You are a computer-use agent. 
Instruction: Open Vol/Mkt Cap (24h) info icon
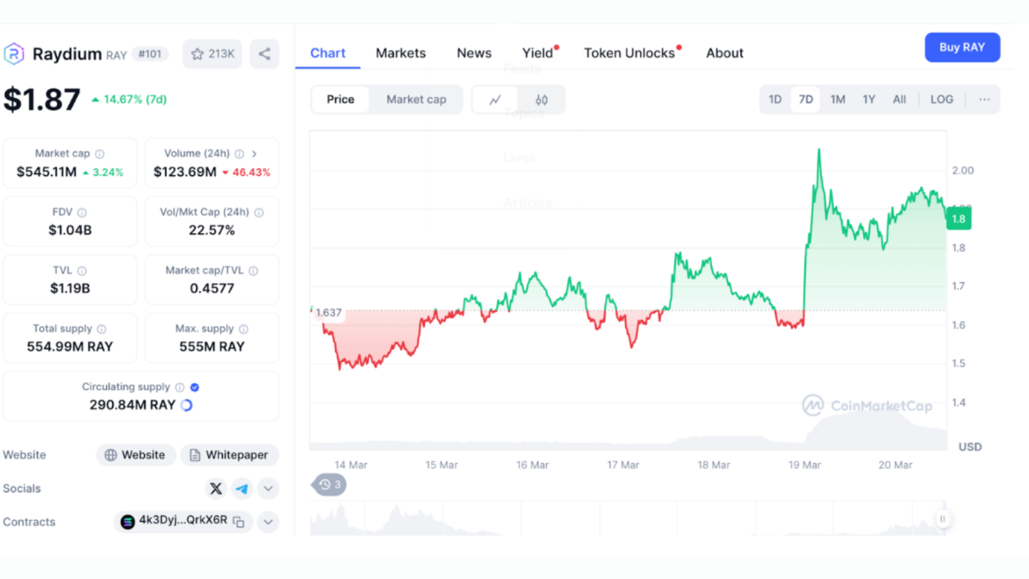[x=259, y=212]
